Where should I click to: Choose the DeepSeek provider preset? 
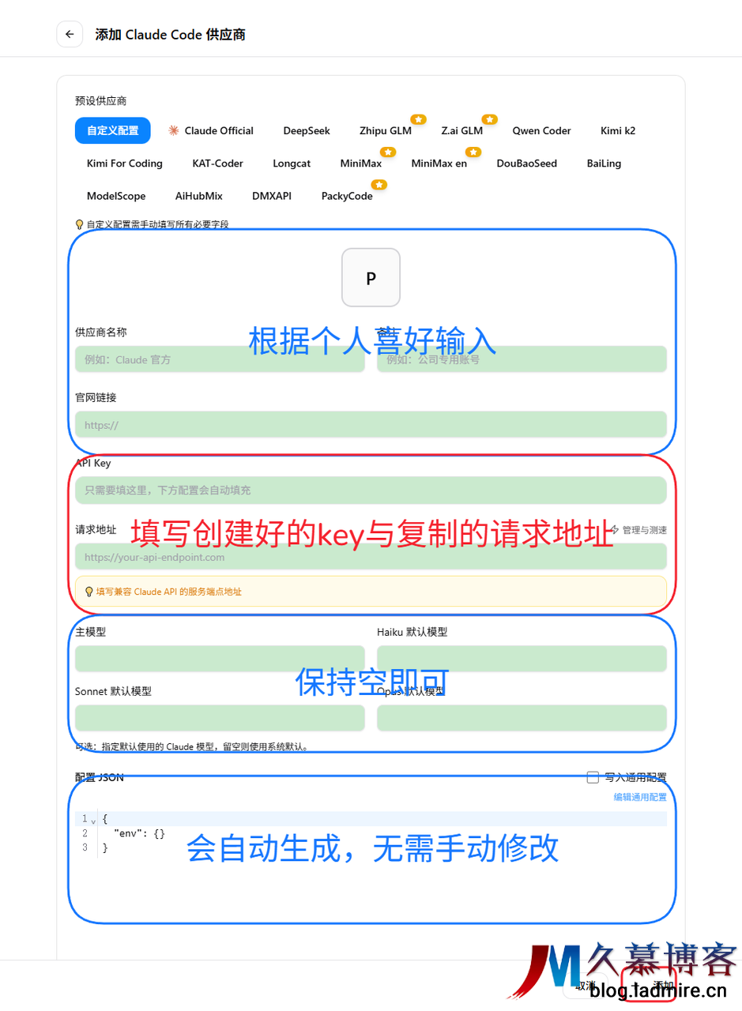307,131
